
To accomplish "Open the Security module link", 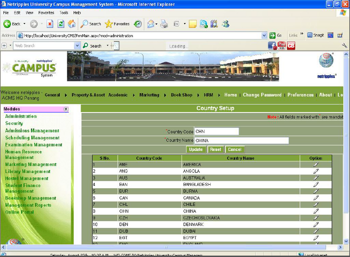I will 14,123.
